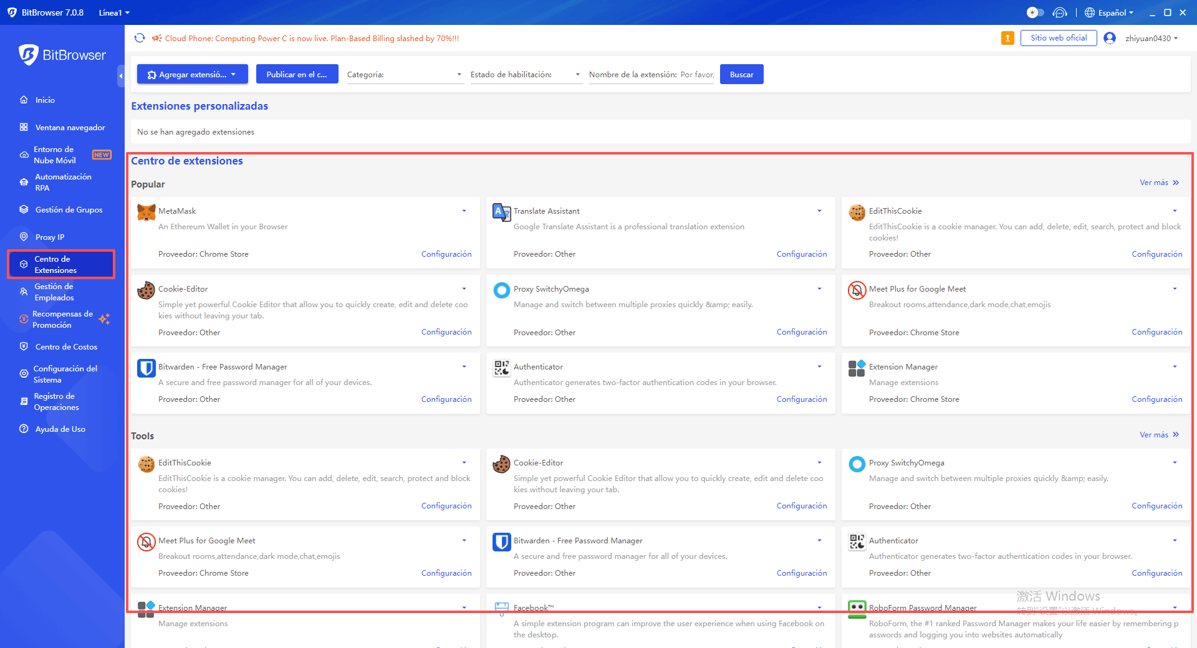
Task: Click the yellow warning icon near Sitio web oficial
Action: tap(1007, 38)
